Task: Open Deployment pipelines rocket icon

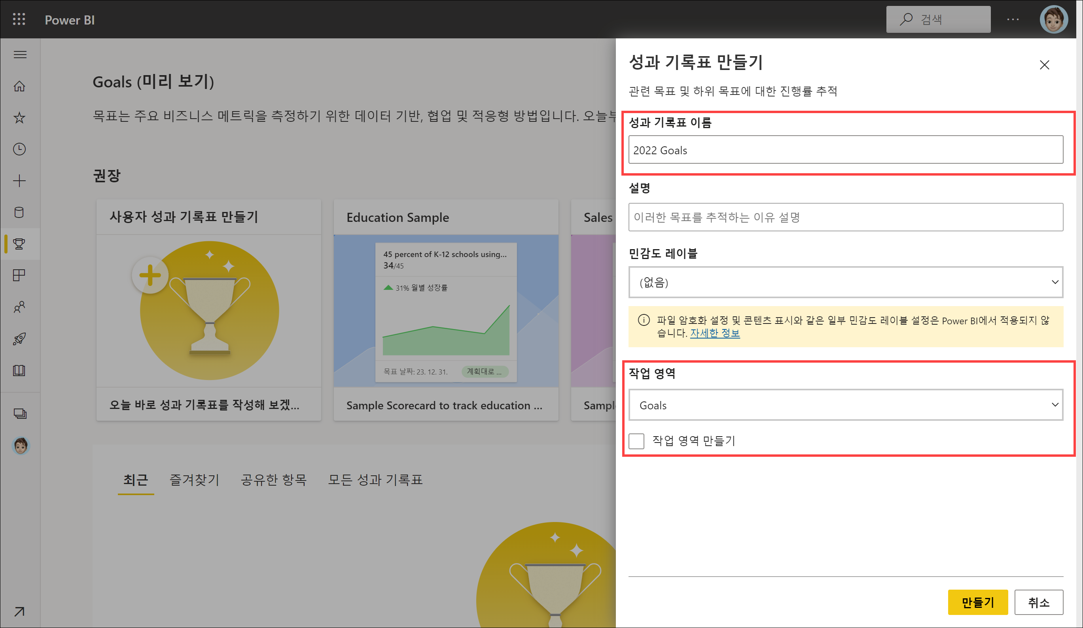Action: tap(19, 339)
